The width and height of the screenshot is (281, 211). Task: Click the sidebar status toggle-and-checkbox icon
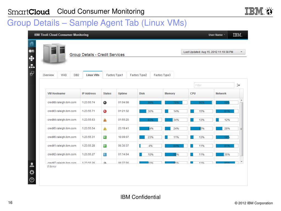point(32,51)
